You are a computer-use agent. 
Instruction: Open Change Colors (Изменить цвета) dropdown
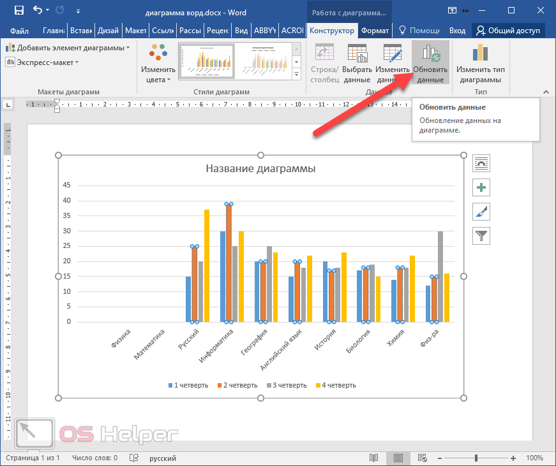point(158,63)
